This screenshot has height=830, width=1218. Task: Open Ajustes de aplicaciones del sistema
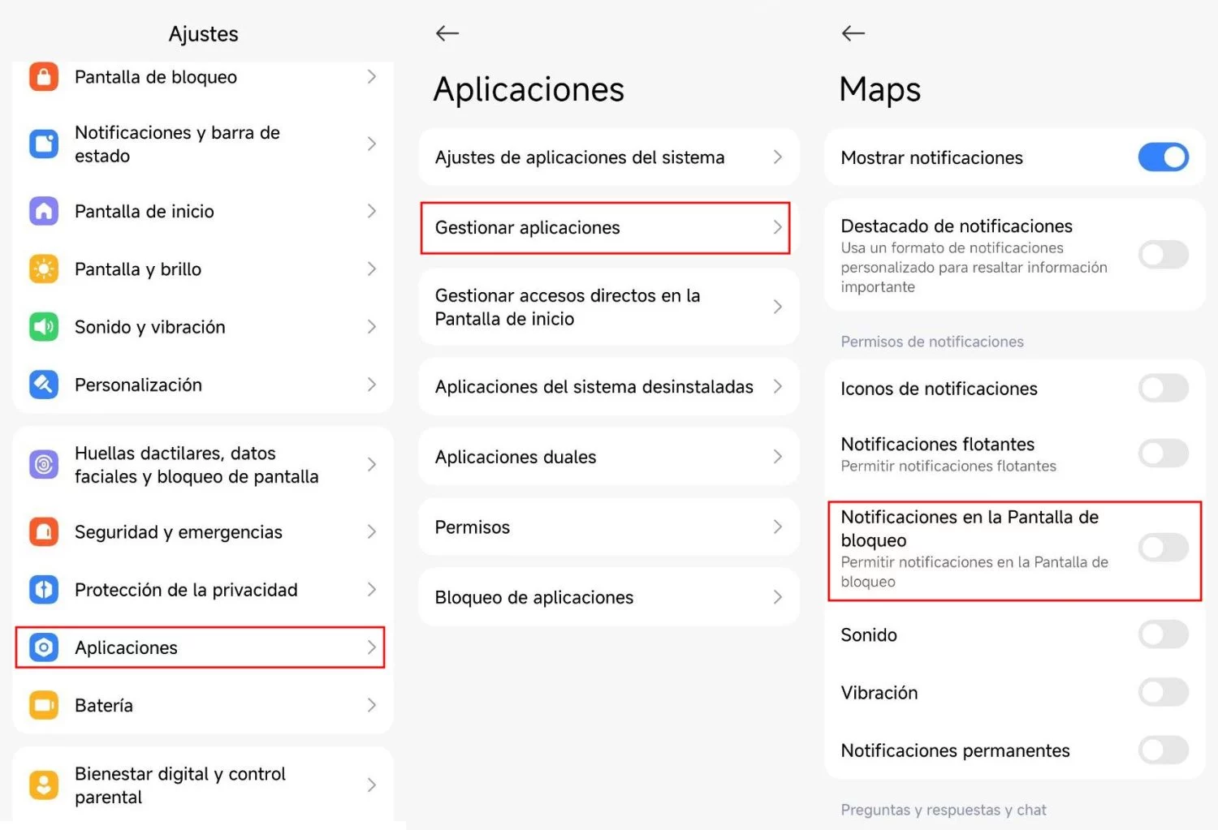(609, 157)
